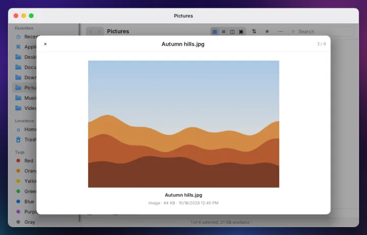Viewport: 367px width, 235px height.
Task: Open Documents folder in sidebar
Action: pyautogui.click(x=24, y=67)
